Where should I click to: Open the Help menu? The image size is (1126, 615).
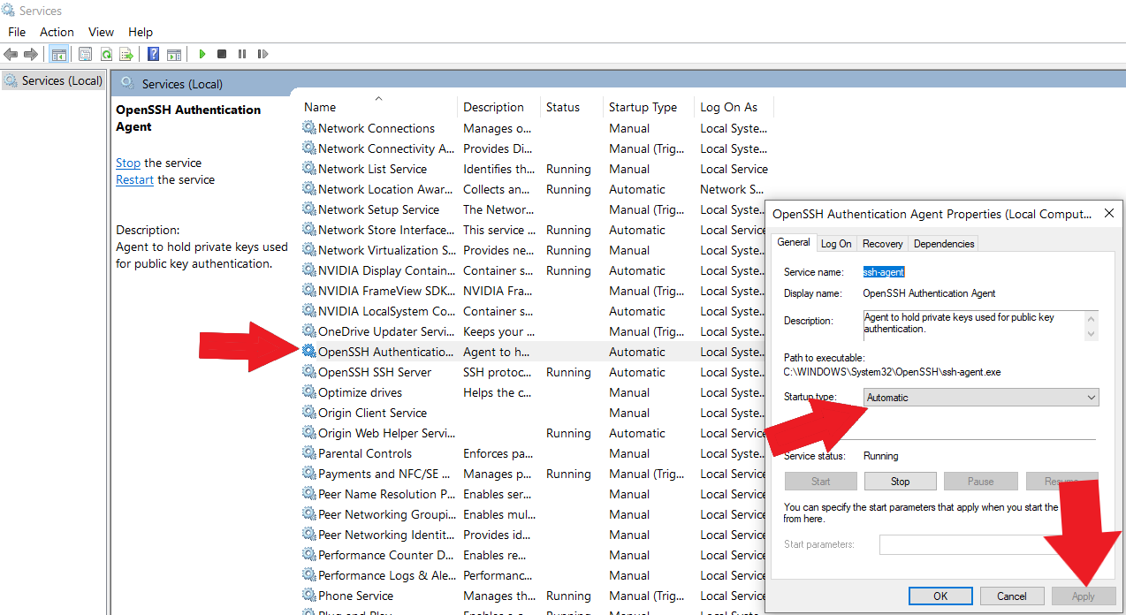(141, 32)
